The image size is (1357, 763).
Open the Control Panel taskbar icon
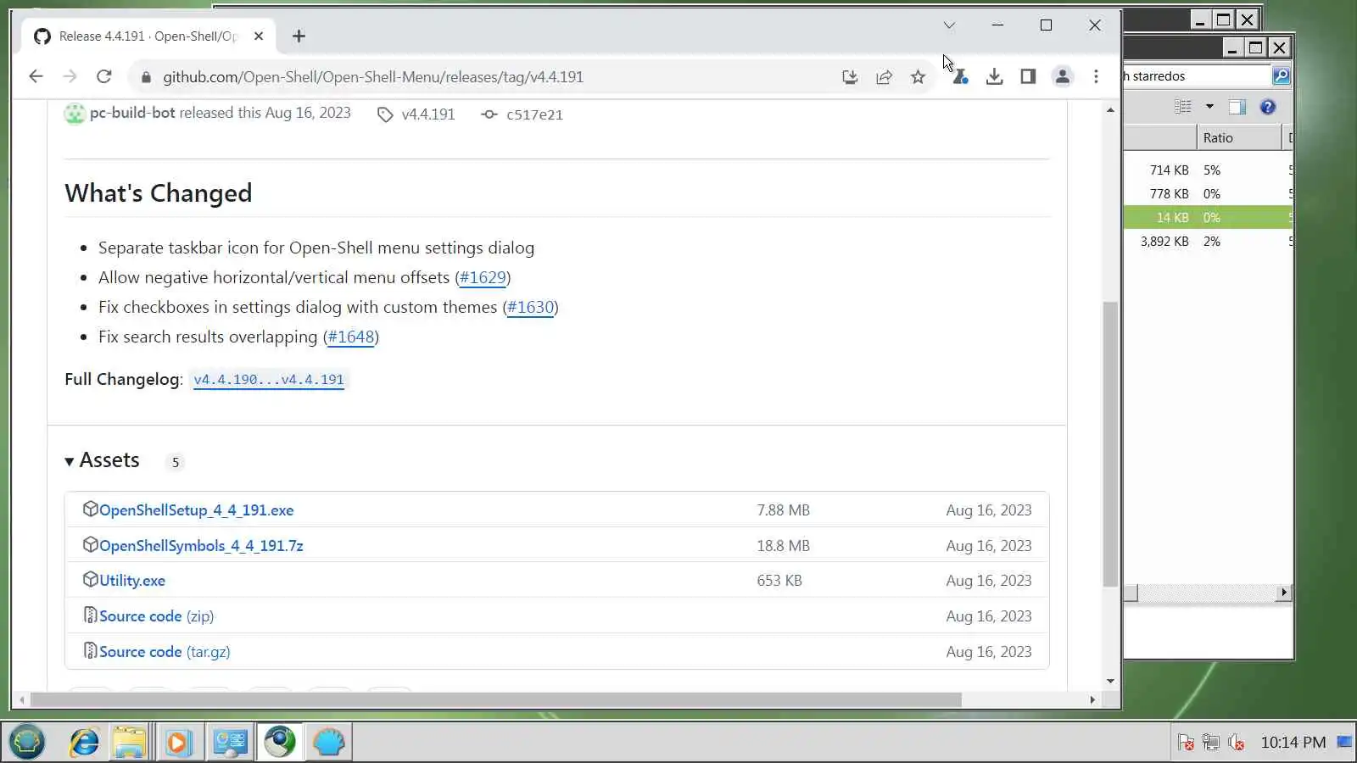click(230, 743)
